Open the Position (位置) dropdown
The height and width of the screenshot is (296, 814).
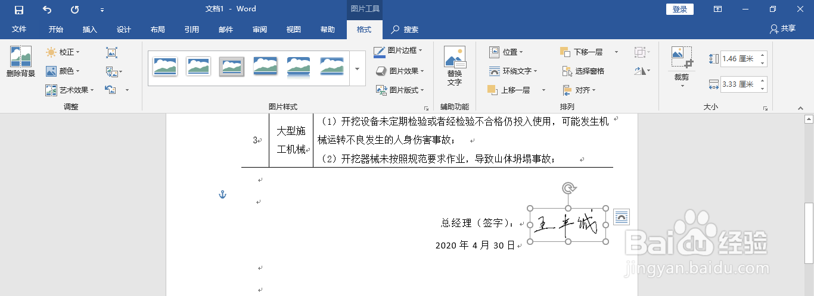506,52
